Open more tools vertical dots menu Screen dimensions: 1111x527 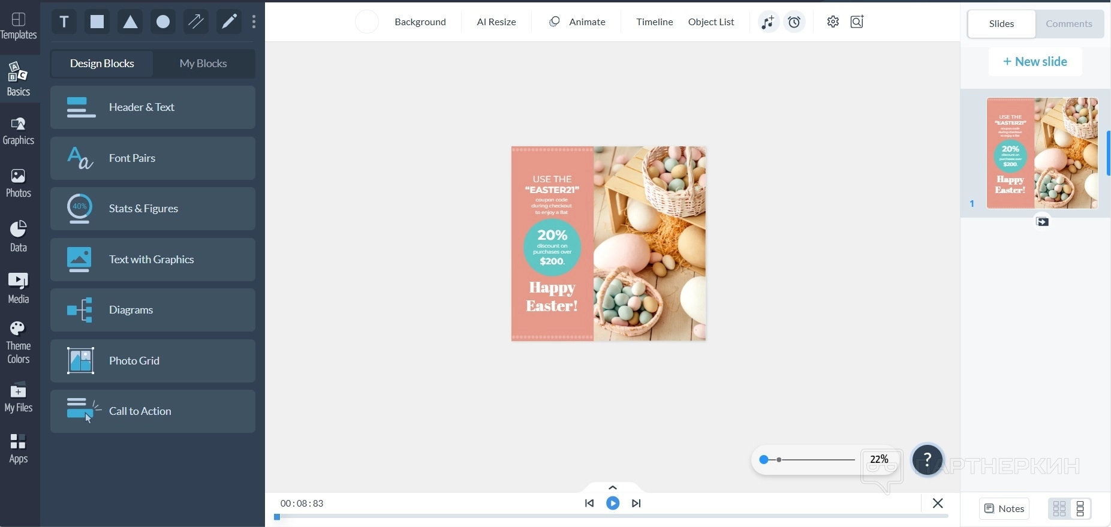point(254,22)
